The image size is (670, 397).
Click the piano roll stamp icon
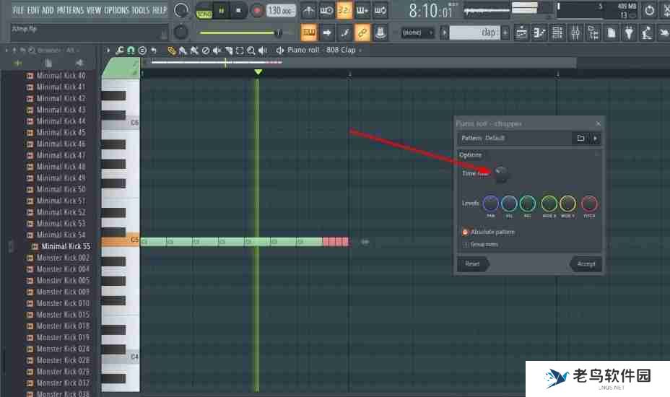click(142, 51)
